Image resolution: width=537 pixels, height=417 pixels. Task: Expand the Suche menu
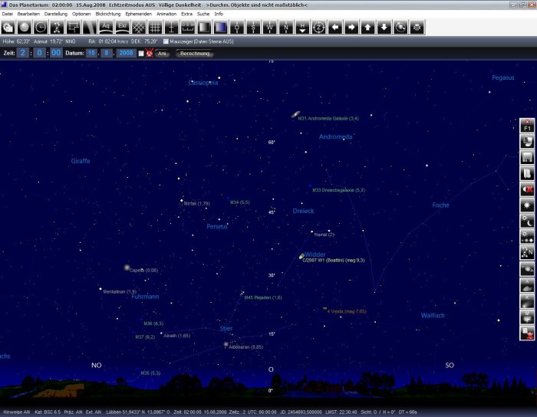tap(203, 14)
